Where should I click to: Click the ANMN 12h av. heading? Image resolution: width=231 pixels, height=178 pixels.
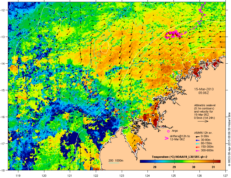pos(203,133)
